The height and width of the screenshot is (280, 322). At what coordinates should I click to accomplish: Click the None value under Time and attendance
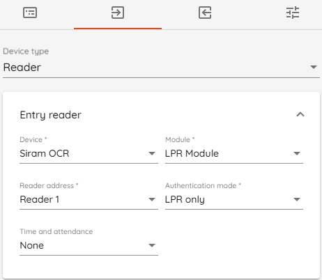32,245
